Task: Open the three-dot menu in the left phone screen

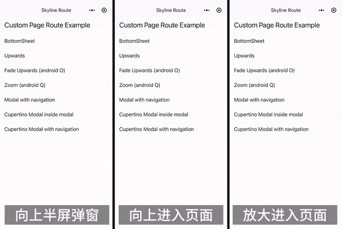Action: tap(92, 10)
